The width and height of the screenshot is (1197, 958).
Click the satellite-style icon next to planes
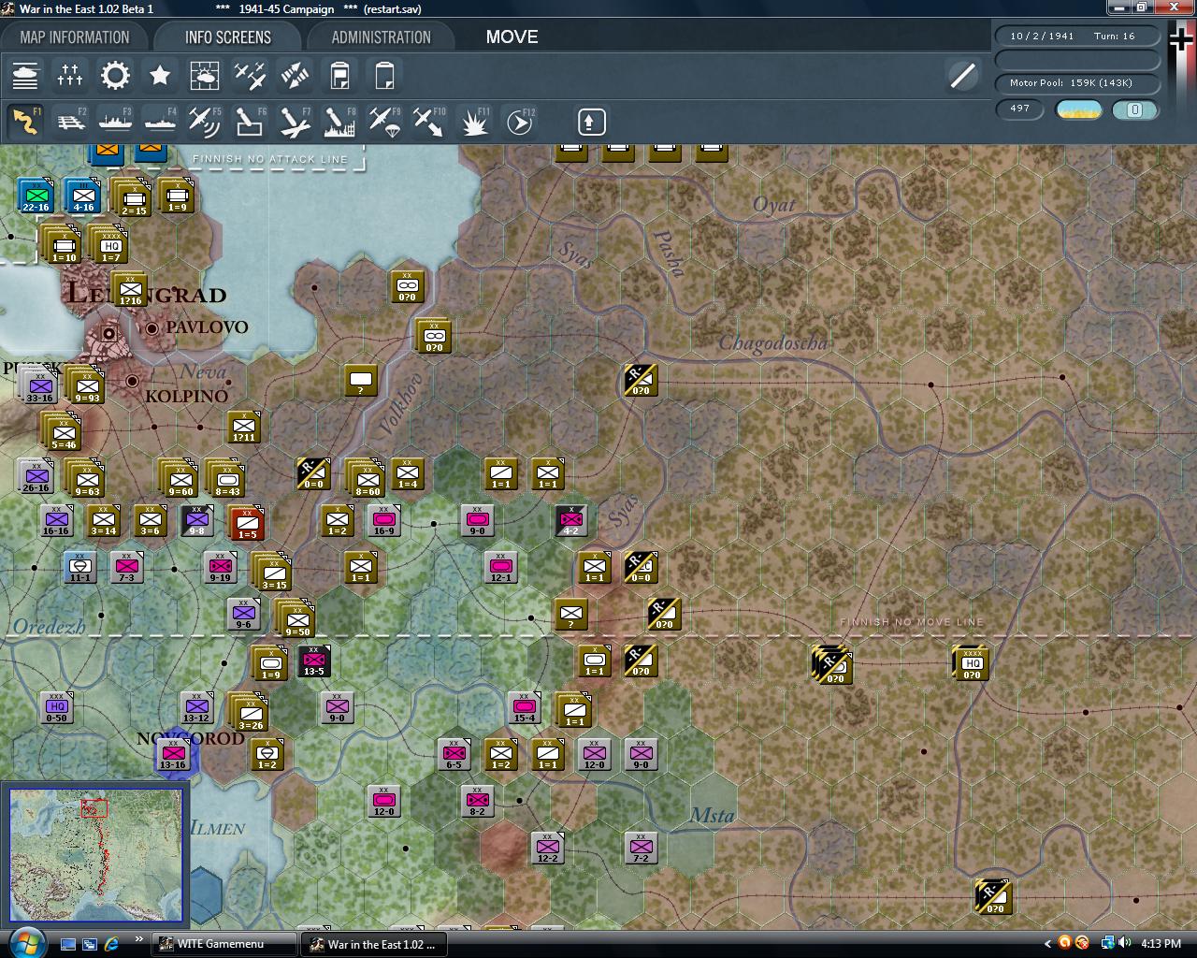pos(295,75)
